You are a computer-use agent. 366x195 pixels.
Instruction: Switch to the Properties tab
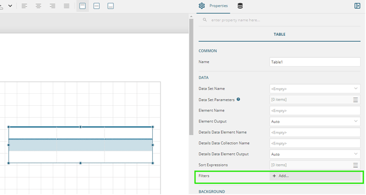point(213,6)
